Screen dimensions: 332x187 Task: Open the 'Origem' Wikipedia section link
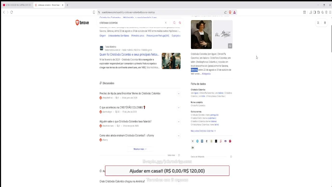(102, 36)
